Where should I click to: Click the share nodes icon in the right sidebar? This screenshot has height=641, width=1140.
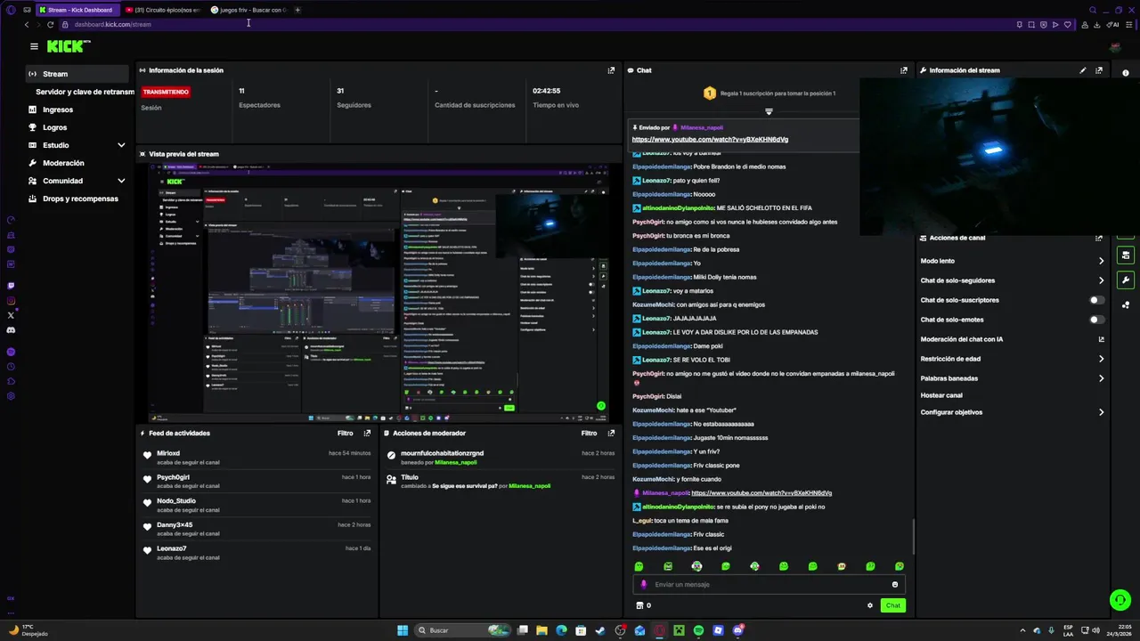coord(1126,304)
